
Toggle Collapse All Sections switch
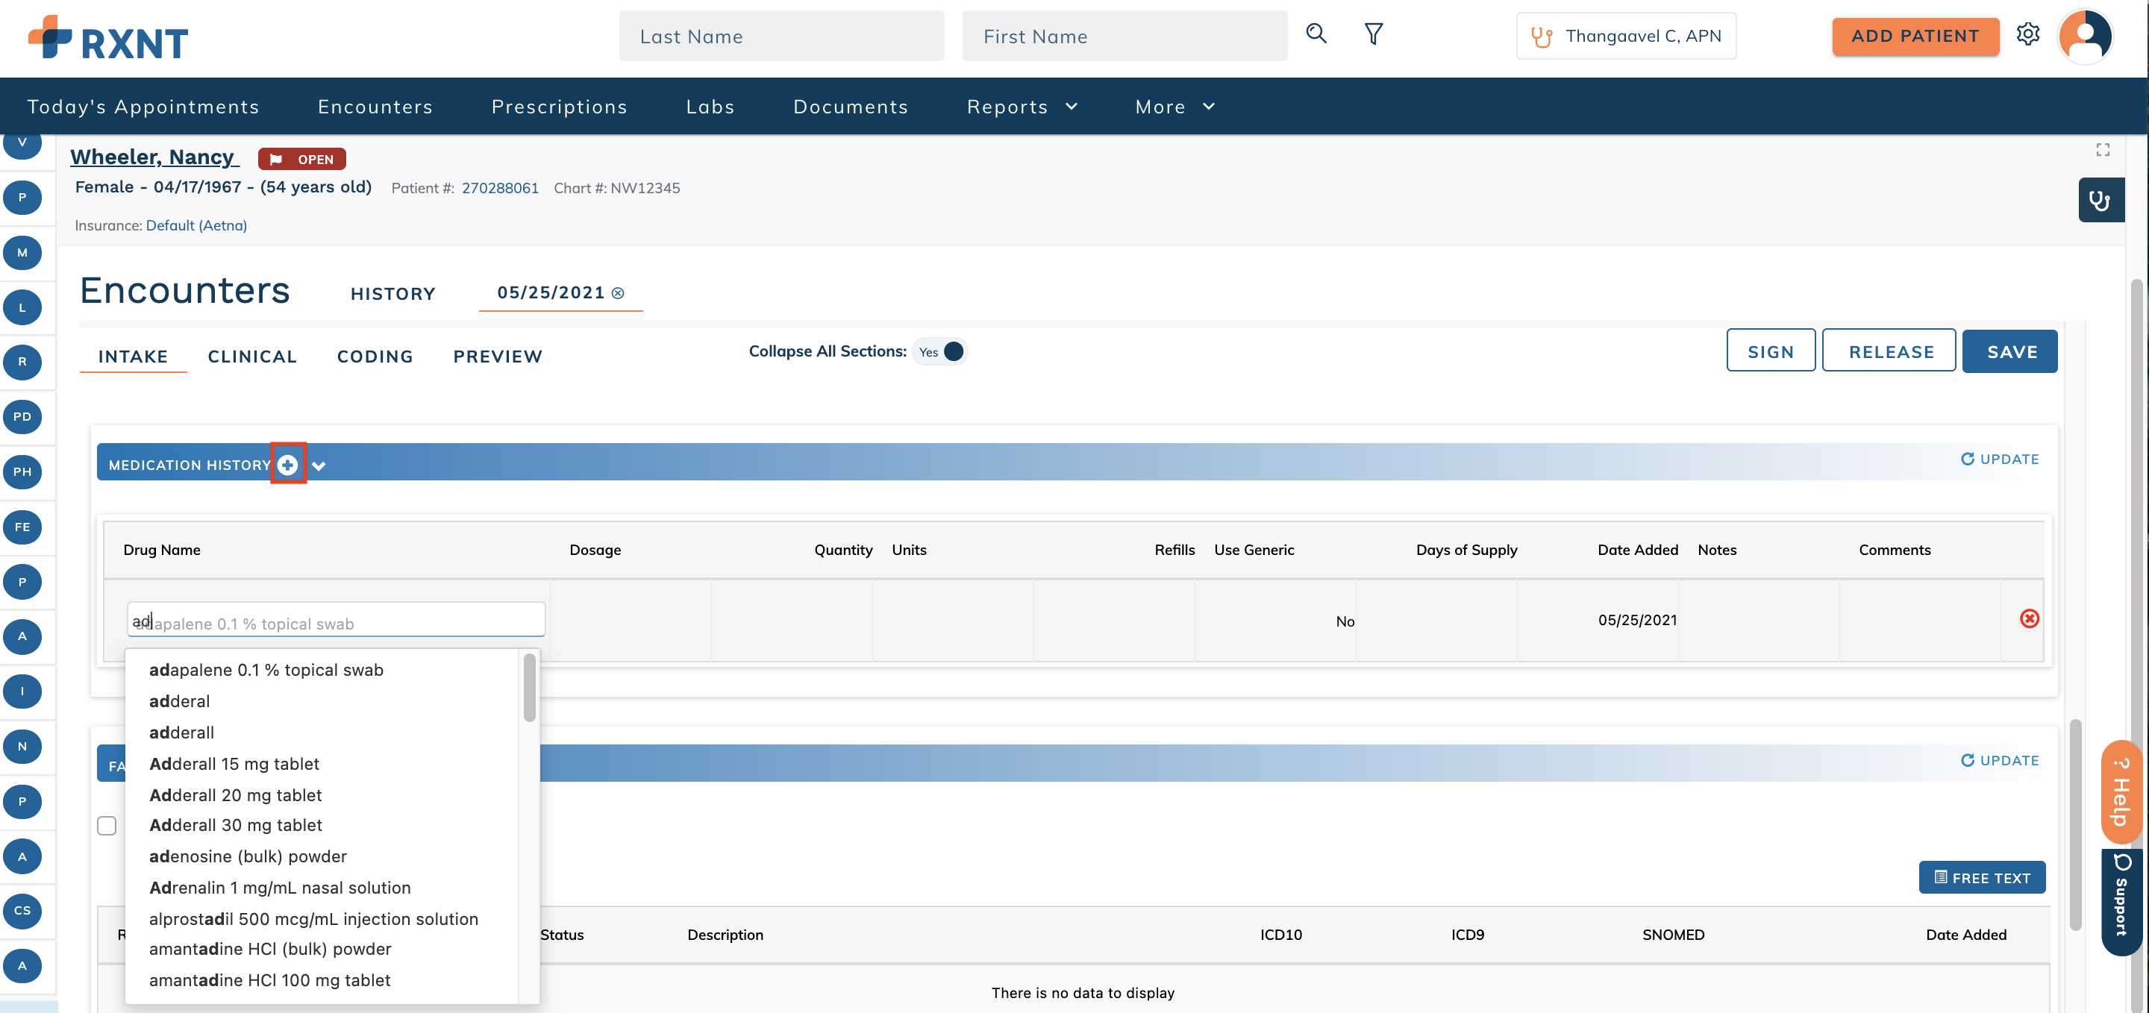(x=940, y=352)
